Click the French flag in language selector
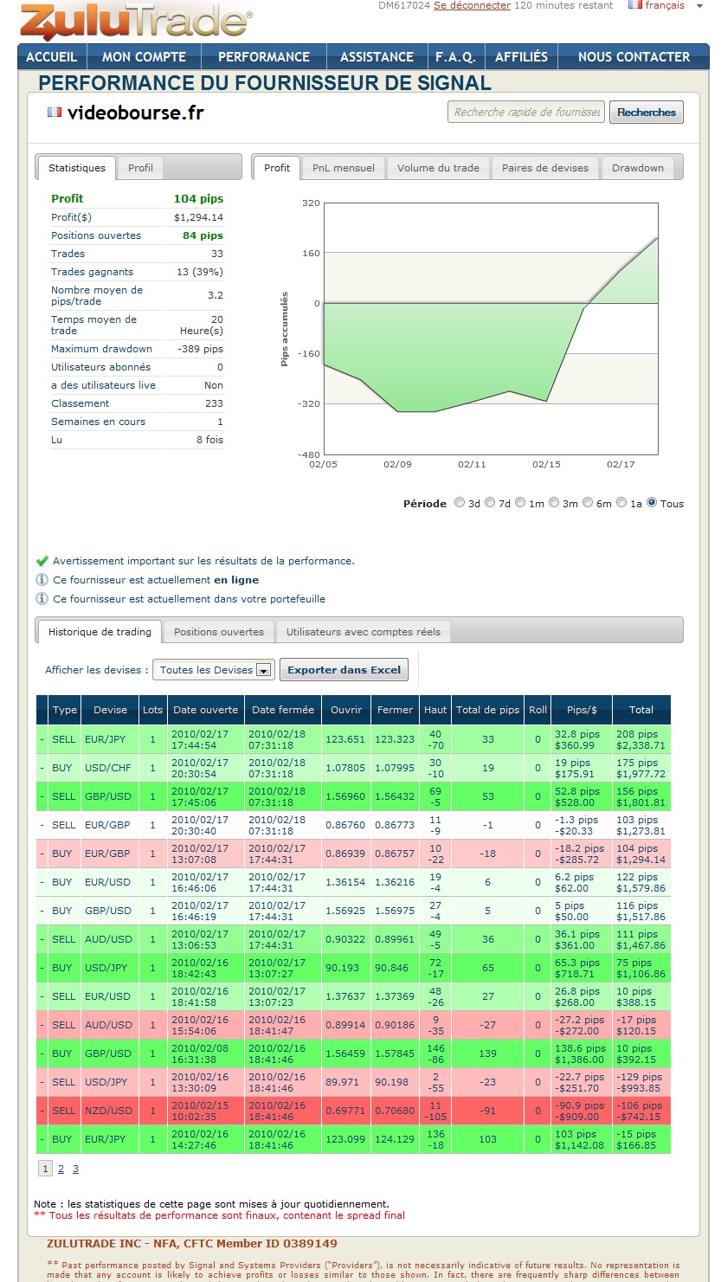Screen dimensions: 721x1282 635,5
